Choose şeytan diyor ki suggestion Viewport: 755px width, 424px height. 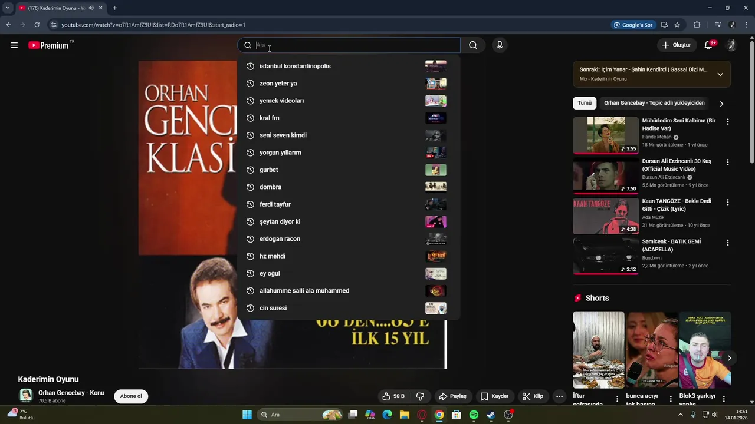(349, 221)
